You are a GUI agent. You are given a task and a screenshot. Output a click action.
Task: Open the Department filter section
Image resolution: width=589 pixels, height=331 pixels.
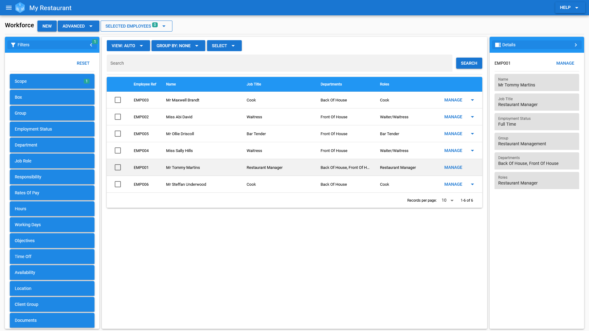tap(52, 145)
